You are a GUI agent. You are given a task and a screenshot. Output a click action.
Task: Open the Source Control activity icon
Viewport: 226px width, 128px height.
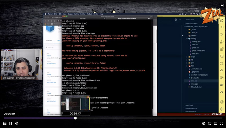[222, 35]
